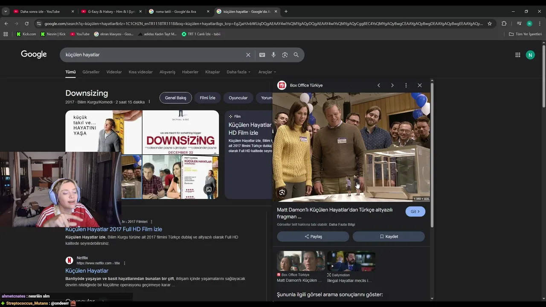Open the Nesrin | Kick bookmark
Viewport: 546px width, 307px height.
point(53,34)
